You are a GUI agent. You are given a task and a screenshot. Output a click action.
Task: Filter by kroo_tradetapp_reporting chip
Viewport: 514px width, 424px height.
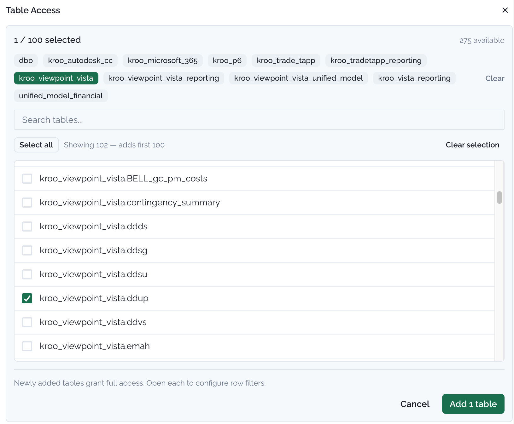coord(376,60)
